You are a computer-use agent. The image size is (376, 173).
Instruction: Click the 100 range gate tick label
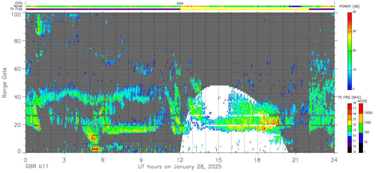coord(16,14)
